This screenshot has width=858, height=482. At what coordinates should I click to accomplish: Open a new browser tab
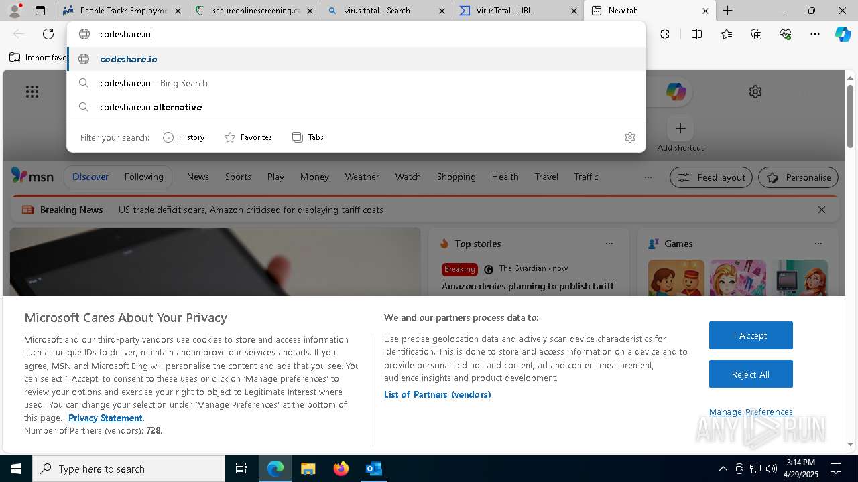[x=727, y=11]
